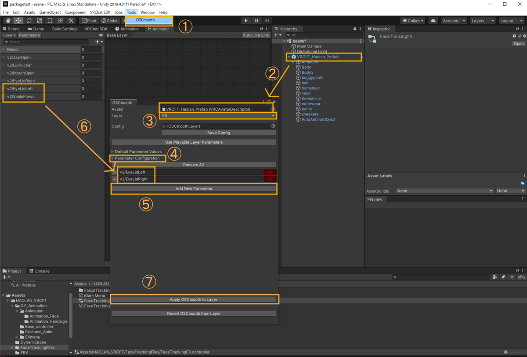The image size is (527, 357).
Task: Click the Project search by type icon
Action: coord(496,277)
